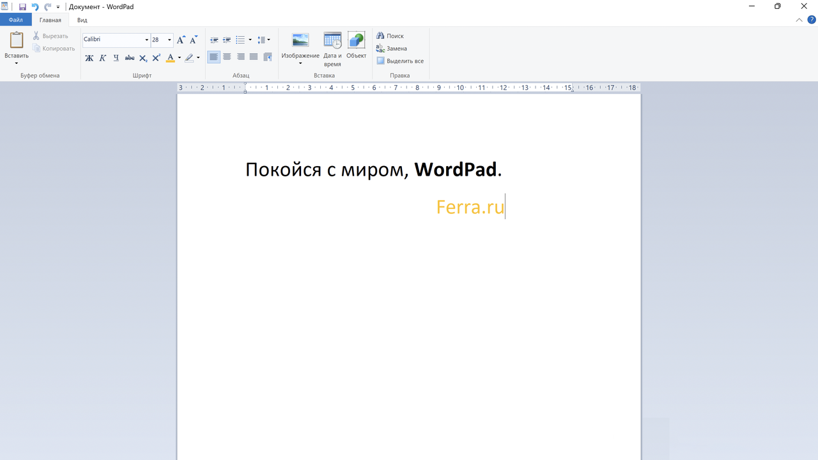Collapse the ribbon with the chevron

point(799,20)
